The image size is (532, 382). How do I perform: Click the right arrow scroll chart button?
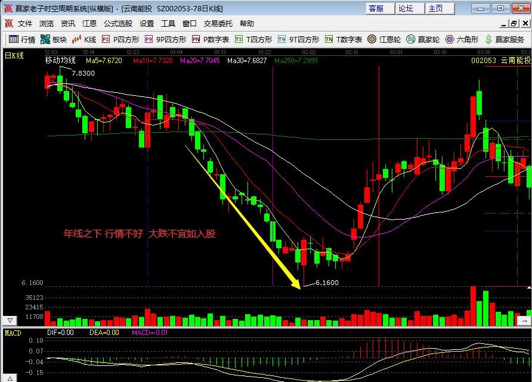[x=524, y=321]
